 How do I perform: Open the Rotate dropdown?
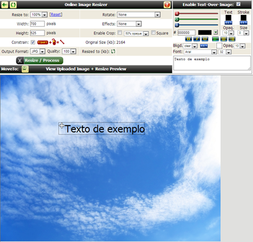point(139,15)
